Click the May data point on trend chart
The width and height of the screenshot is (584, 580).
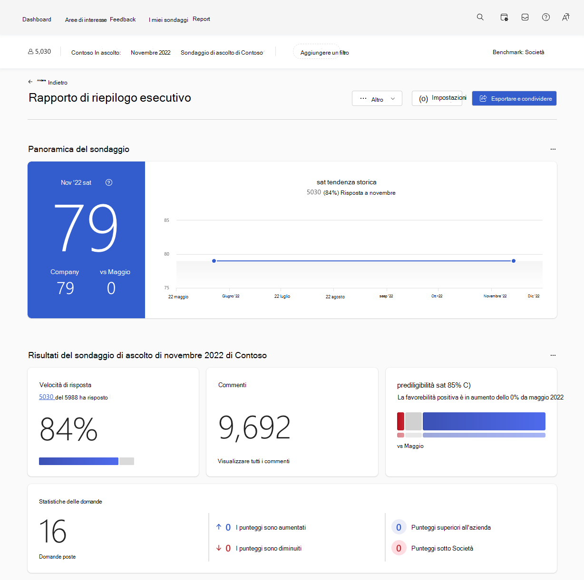click(x=214, y=261)
